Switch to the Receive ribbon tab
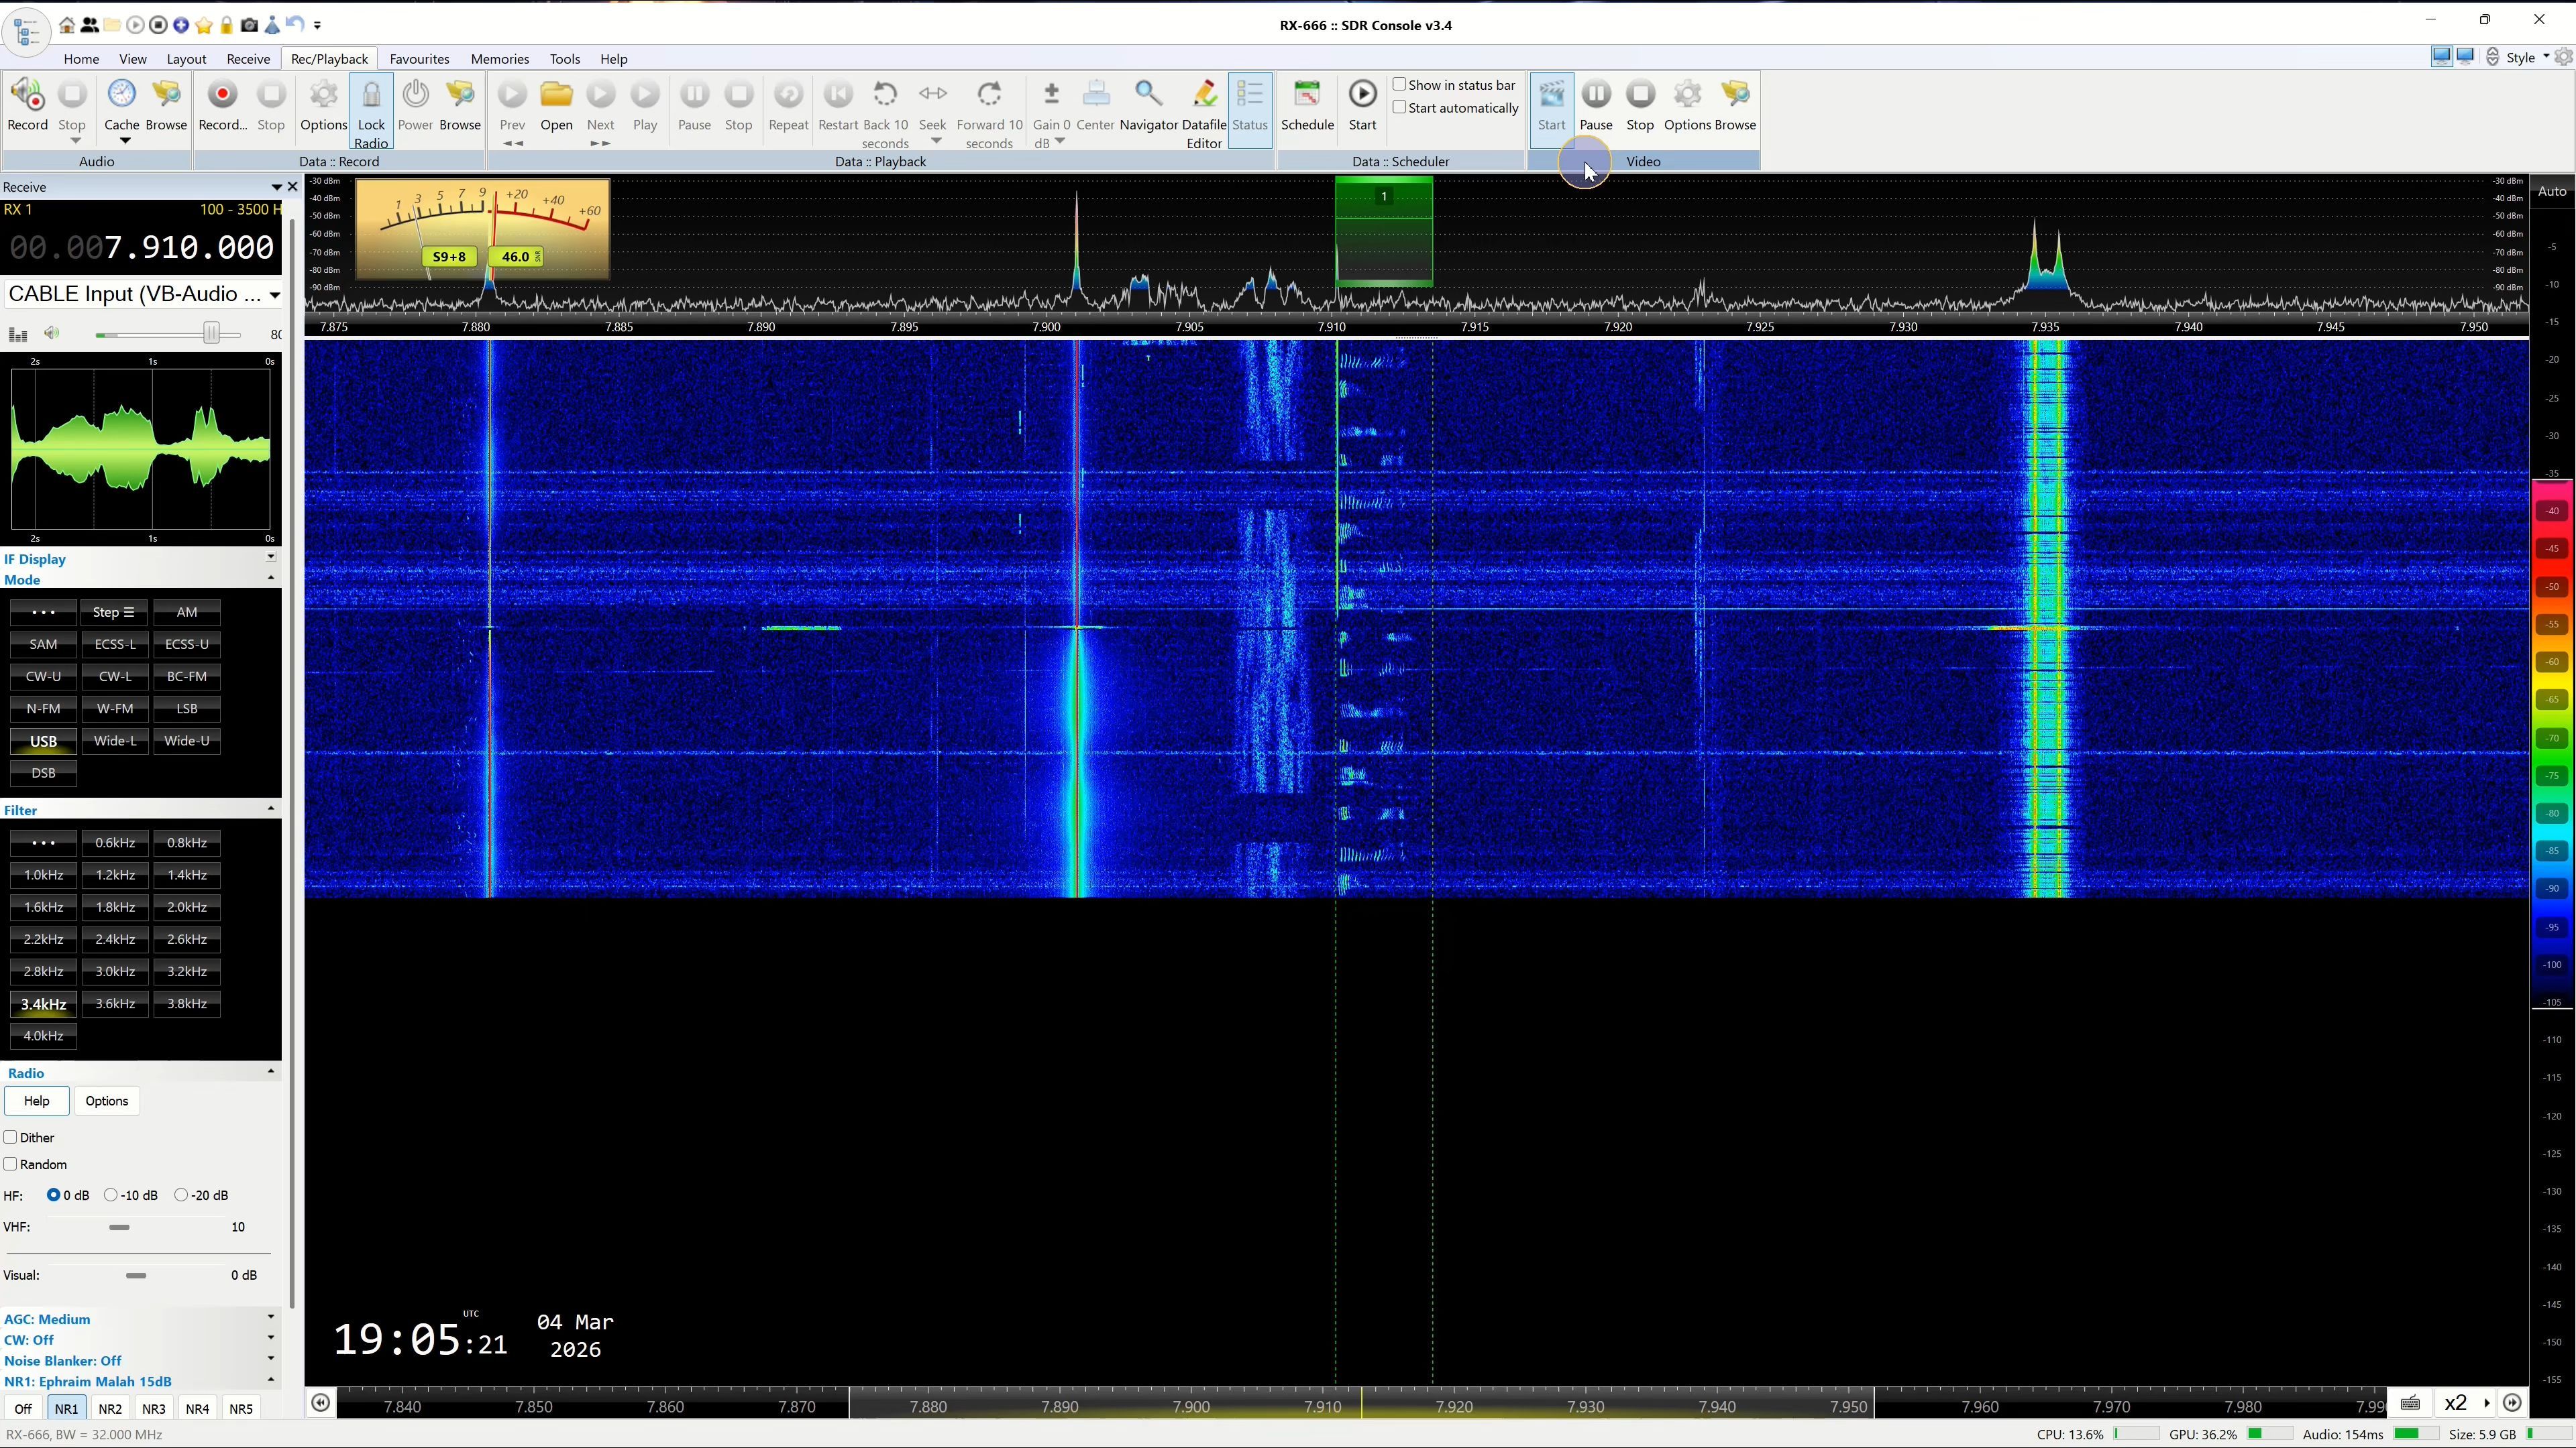The height and width of the screenshot is (1448, 2576). [x=248, y=59]
